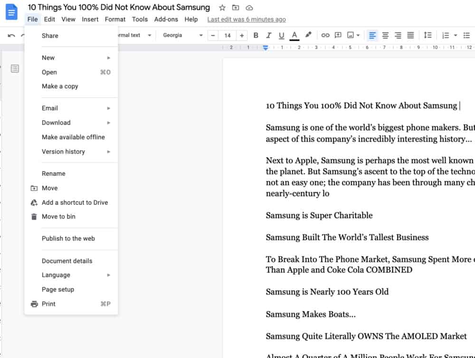Select Print from File menu
Viewport: 475px width, 358px height.
71,304
